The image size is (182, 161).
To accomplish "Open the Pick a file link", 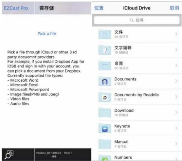I will point(47,34).
